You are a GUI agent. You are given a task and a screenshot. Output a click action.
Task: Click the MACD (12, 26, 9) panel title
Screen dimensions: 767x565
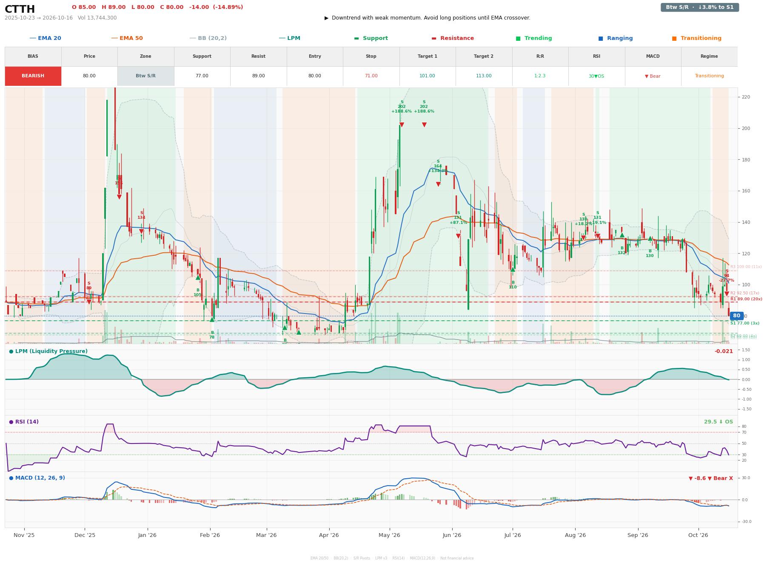[37, 478]
